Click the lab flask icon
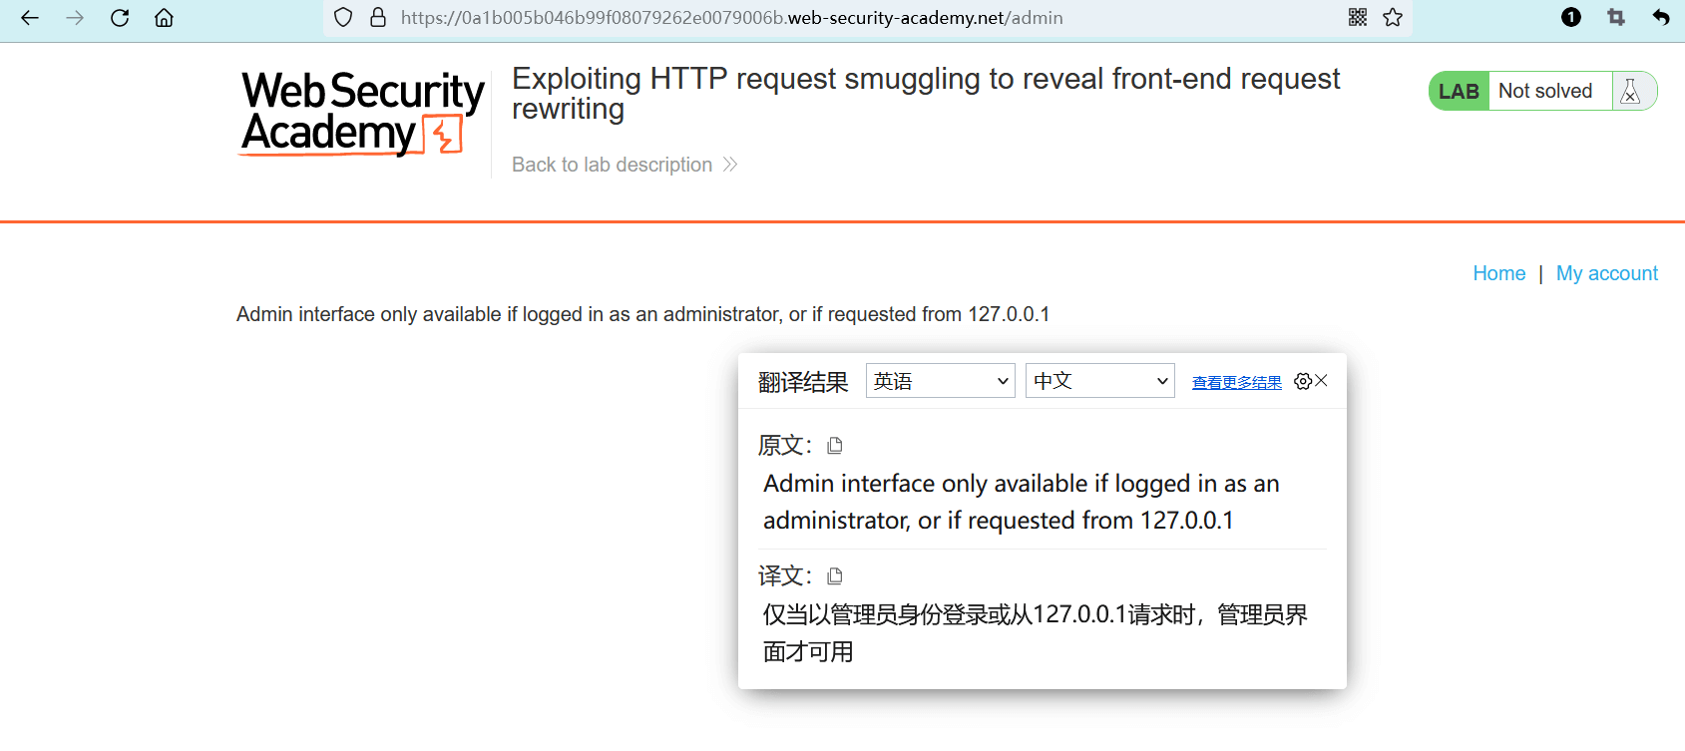Image resolution: width=1685 pixels, height=751 pixels. coord(1631,91)
